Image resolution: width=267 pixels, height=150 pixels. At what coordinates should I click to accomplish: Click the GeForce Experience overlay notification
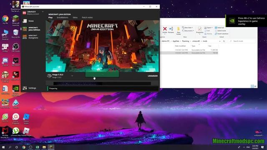[x=246, y=21]
